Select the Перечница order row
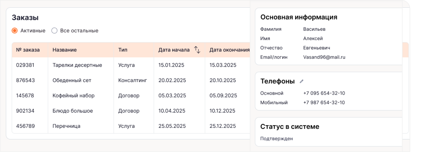 pos(131,126)
